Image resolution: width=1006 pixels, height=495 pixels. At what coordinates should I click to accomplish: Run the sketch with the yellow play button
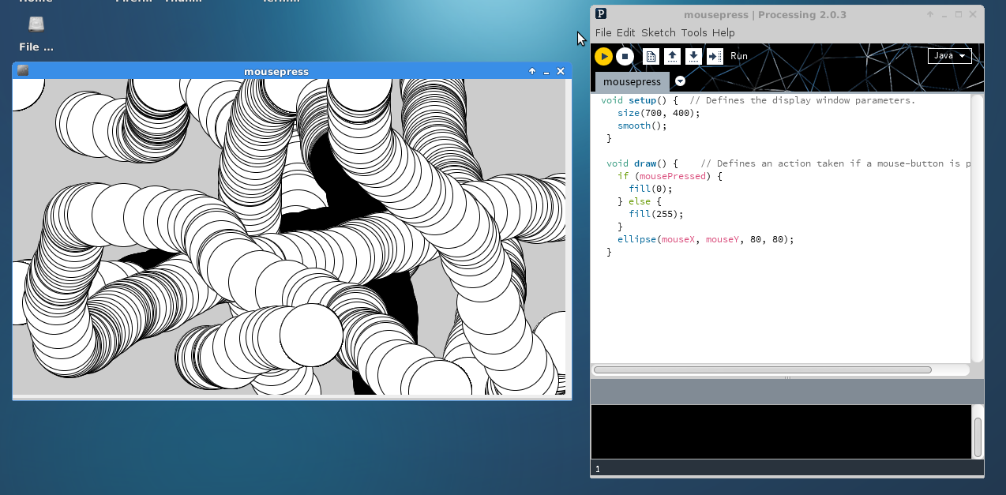coord(603,56)
